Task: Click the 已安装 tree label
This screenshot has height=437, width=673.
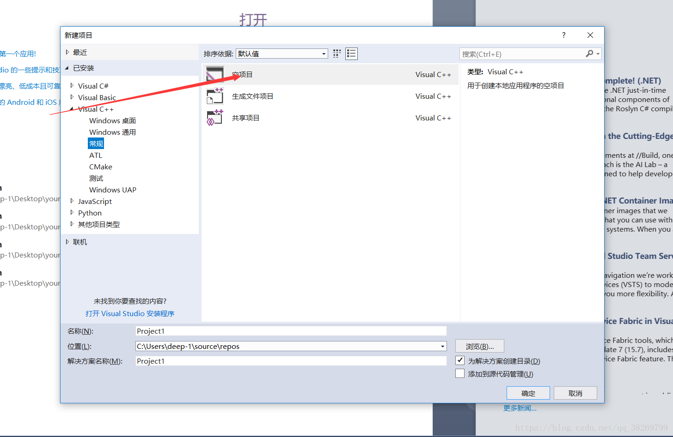Action: pyautogui.click(x=84, y=68)
